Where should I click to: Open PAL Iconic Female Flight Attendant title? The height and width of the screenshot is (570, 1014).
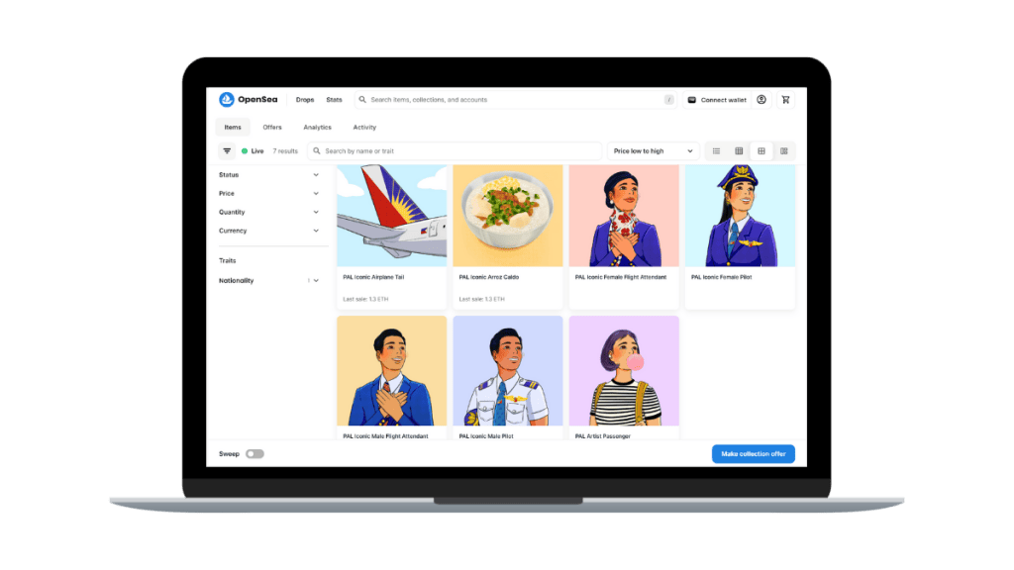tap(621, 277)
